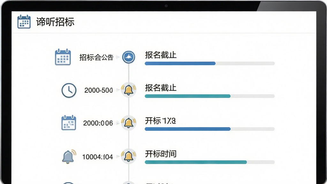Click the 开标 1X3 title
The width and height of the screenshot is (327, 184).
pos(160,121)
